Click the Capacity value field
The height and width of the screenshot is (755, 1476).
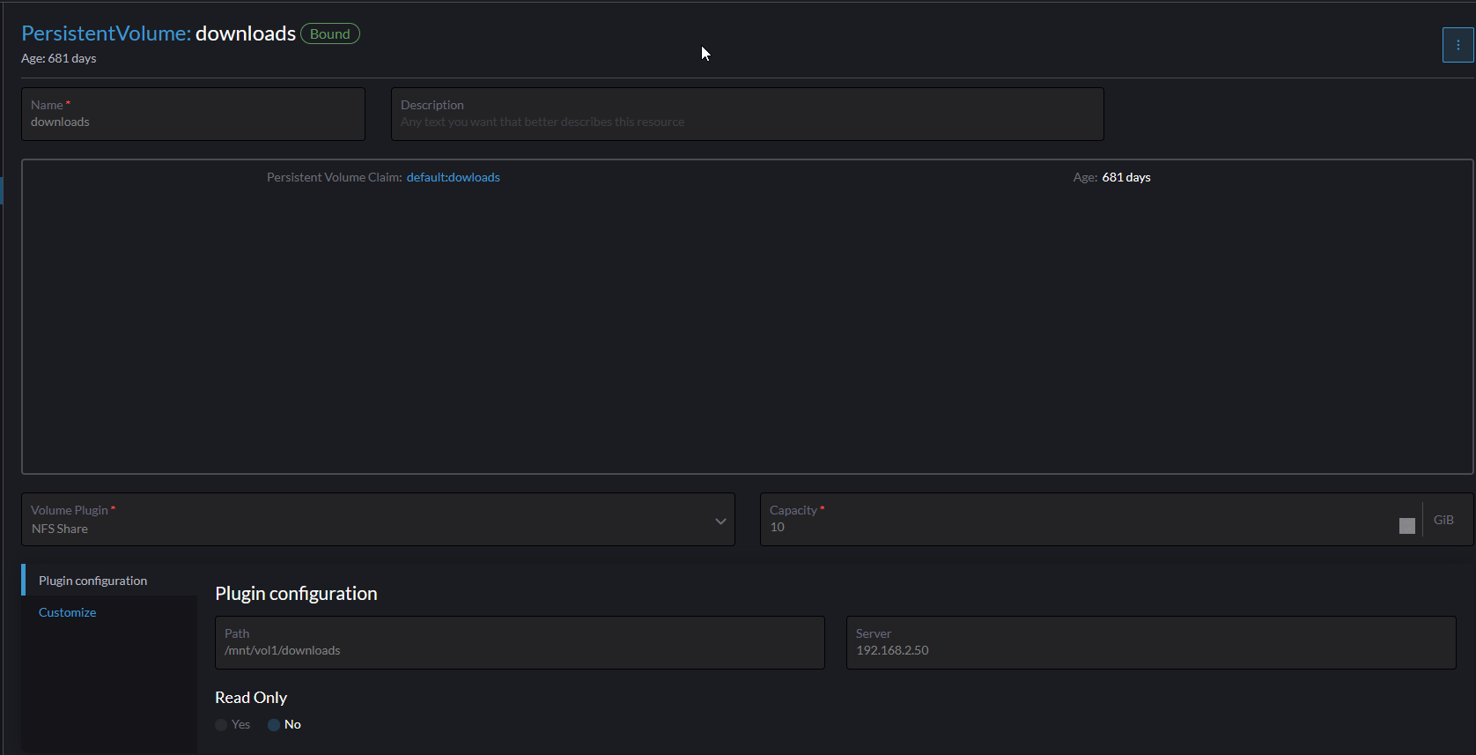(x=1074, y=527)
